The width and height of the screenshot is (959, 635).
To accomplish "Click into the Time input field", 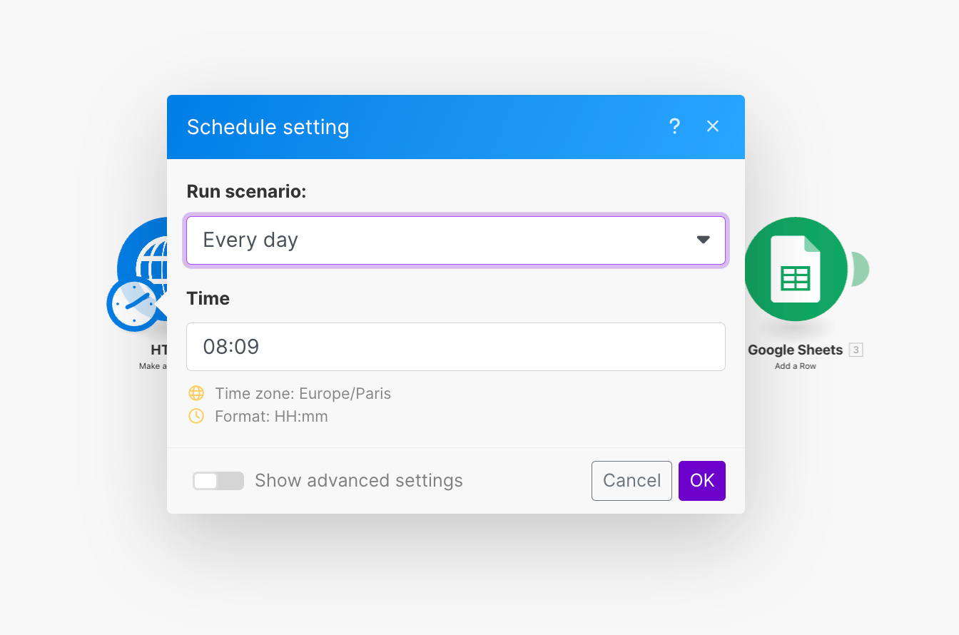I will pyautogui.click(x=455, y=347).
